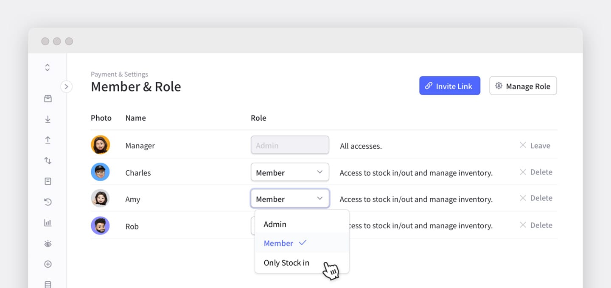The image size is (611, 288).
Task: Open Manage Role settings
Action: pyautogui.click(x=523, y=86)
